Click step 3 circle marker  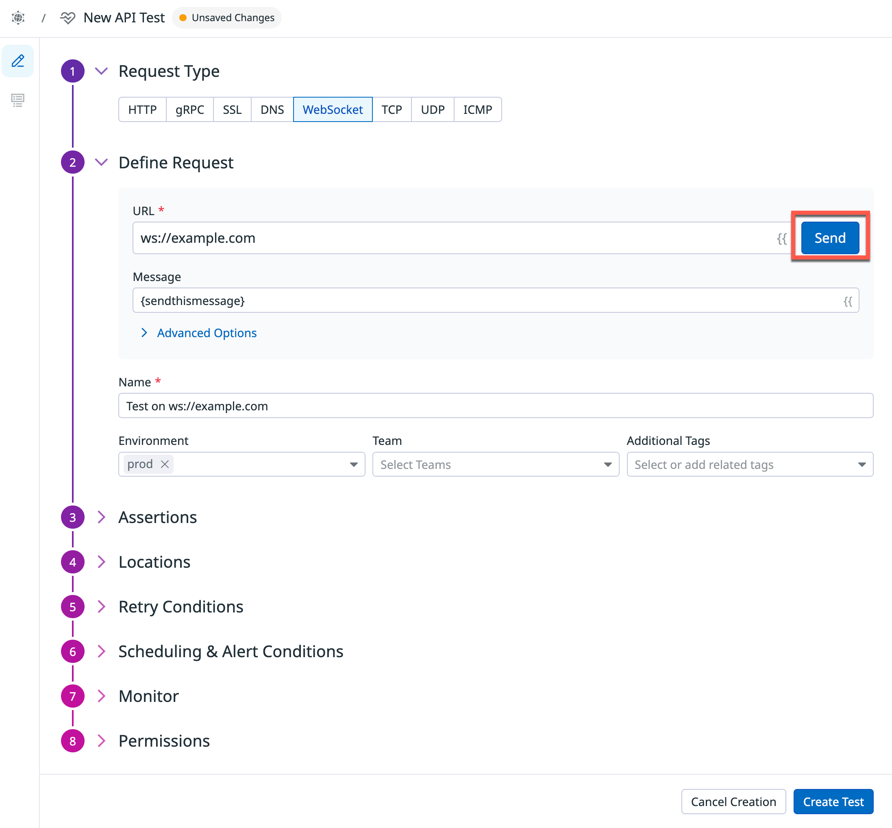coord(73,517)
